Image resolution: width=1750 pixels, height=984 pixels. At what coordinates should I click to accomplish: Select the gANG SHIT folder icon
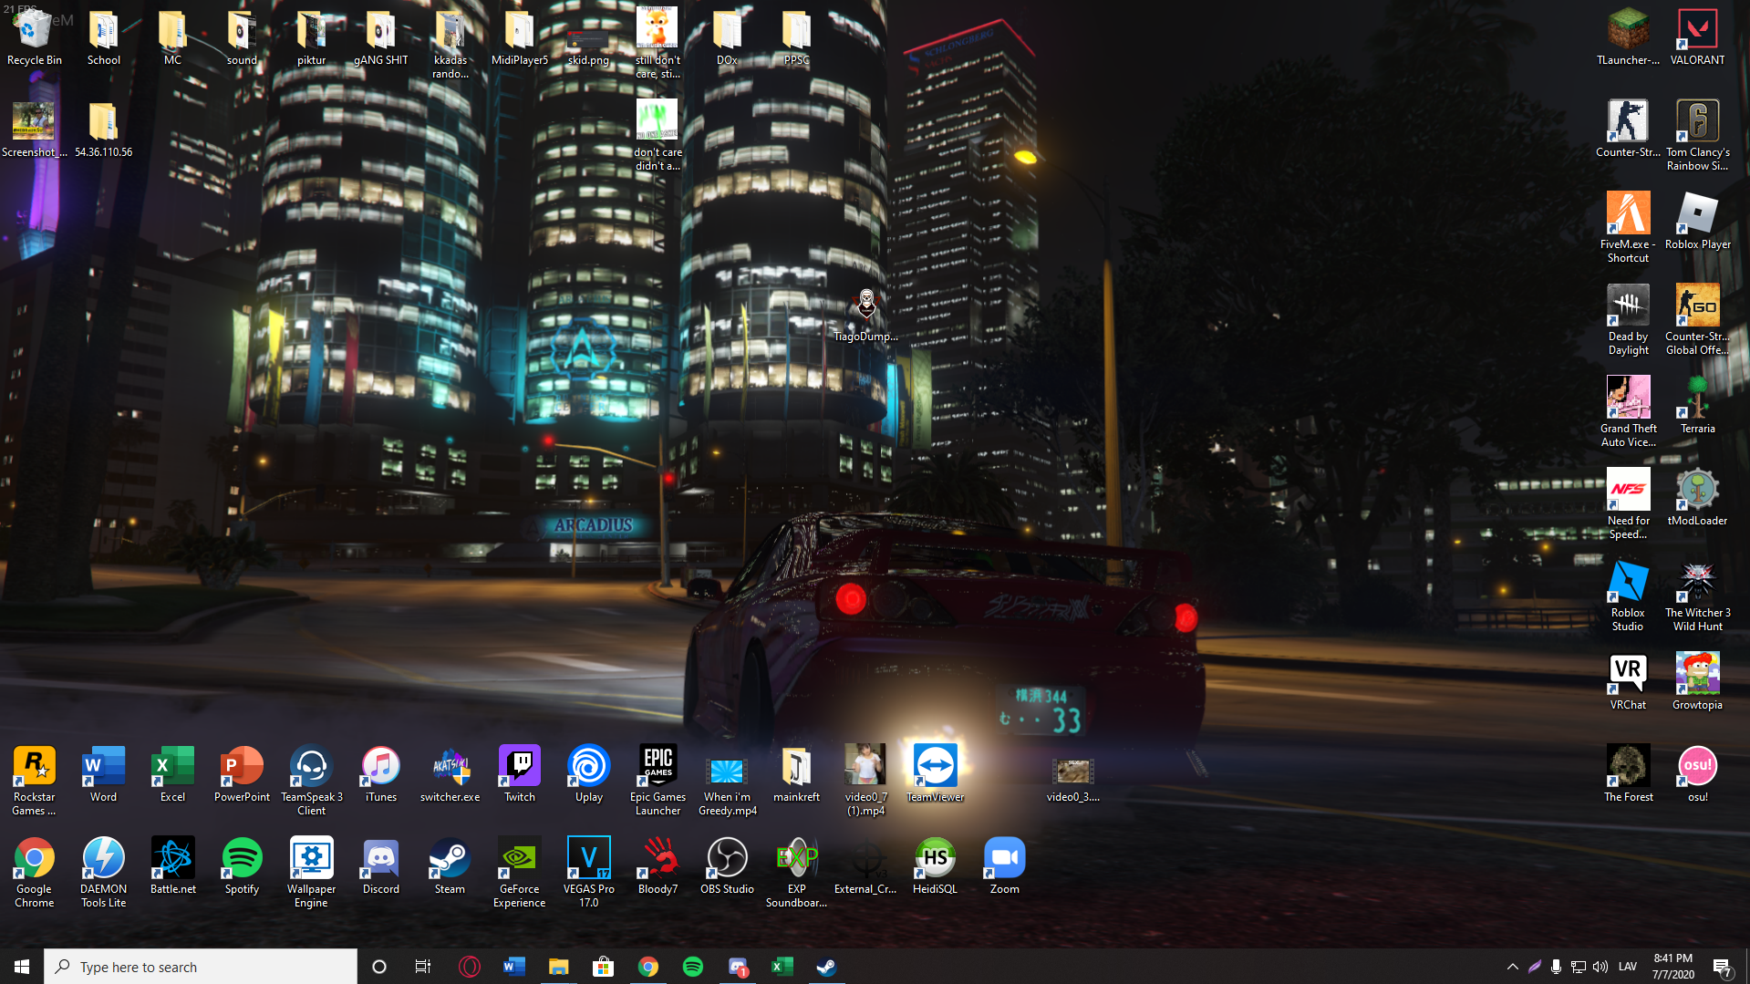coord(381,38)
